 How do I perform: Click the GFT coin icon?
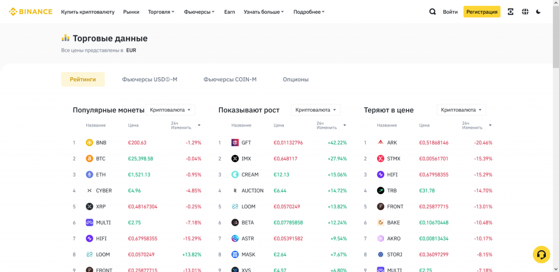[x=235, y=142]
